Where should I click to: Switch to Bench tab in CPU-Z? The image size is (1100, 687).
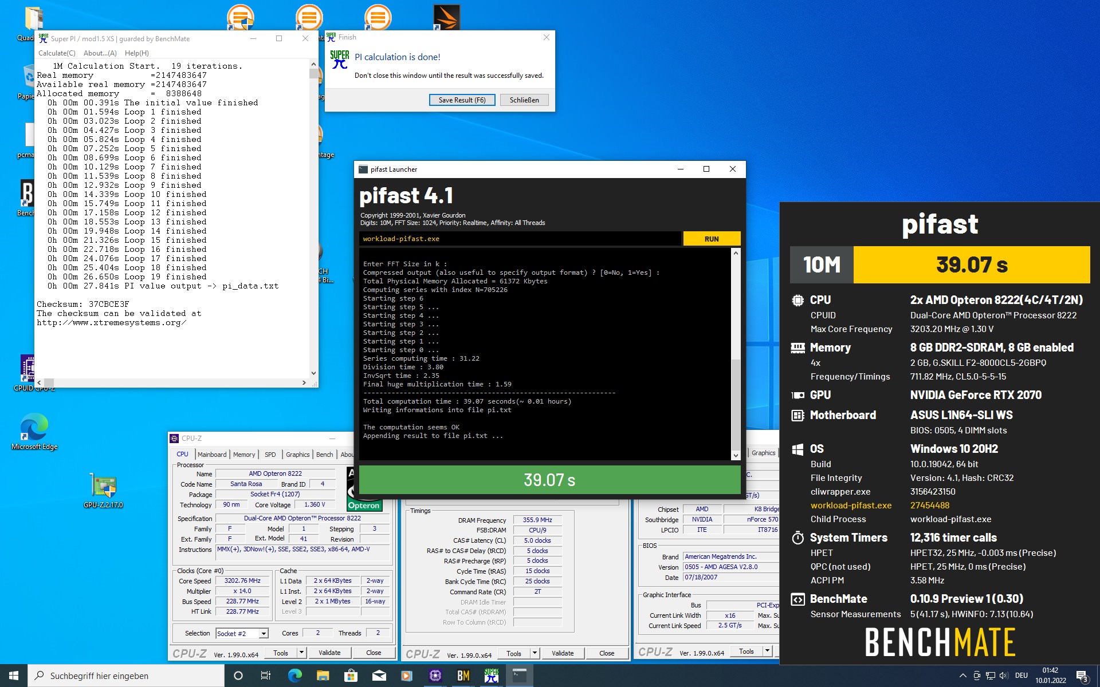pos(324,455)
